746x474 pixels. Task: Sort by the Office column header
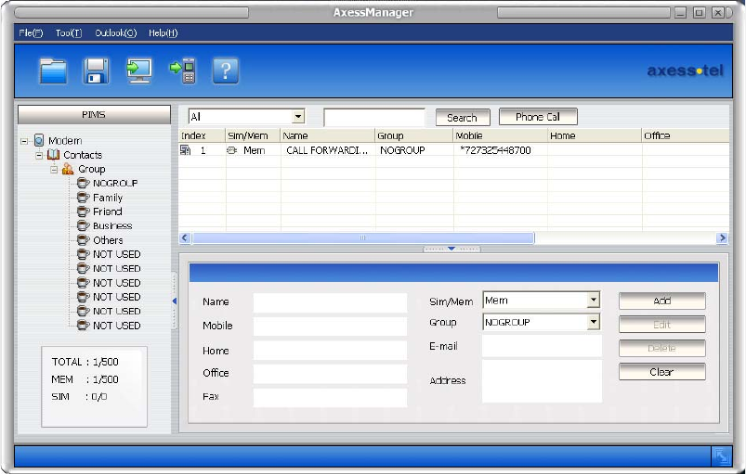tap(685, 135)
